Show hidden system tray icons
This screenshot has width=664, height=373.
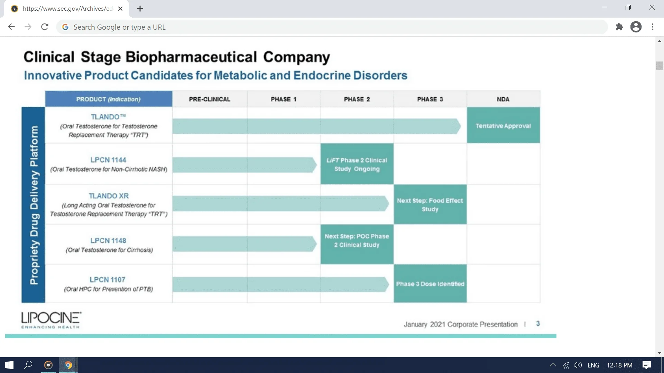click(x=553, y=365)
